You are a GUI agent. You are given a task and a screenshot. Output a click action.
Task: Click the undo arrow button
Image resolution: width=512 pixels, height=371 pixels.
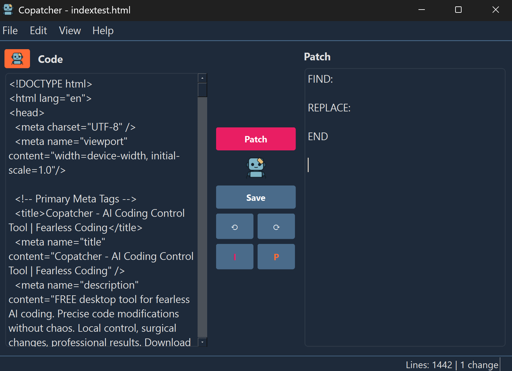(x=235, y=226)
